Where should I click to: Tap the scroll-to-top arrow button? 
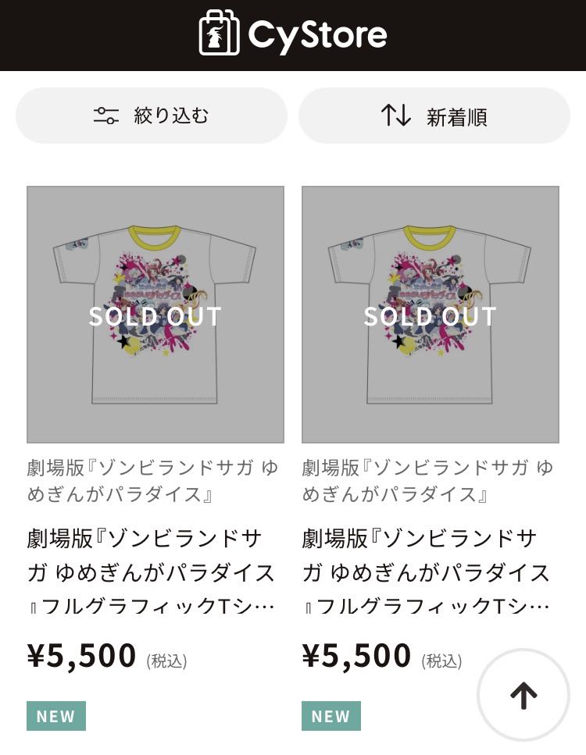pyautogui.click(x=523, y=695)
